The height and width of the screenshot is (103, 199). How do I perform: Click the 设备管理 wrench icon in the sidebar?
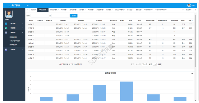coord(6,28)
